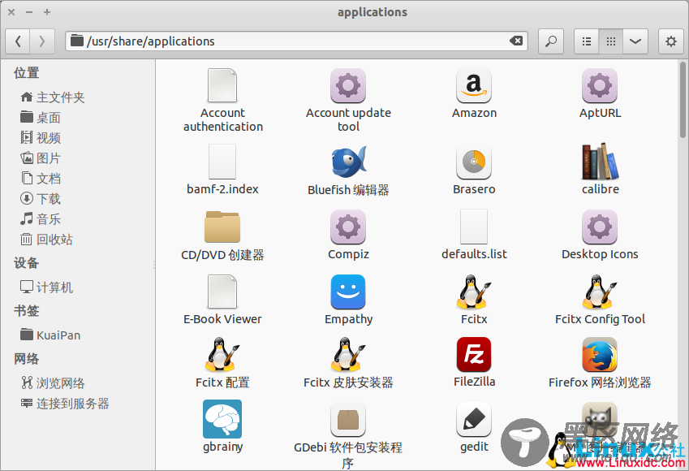Image resolution: width=689 pixels, height=471 pixels.
Task: Go forward with the right arrow button
Action: (42, 41)
